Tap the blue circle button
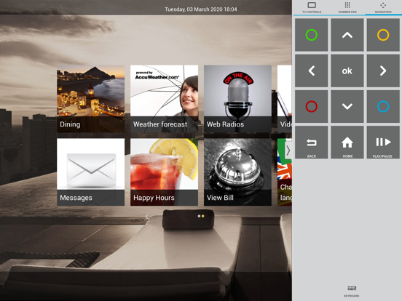Image resolution: width=402 pixels, height=301 pixels. 383,106
